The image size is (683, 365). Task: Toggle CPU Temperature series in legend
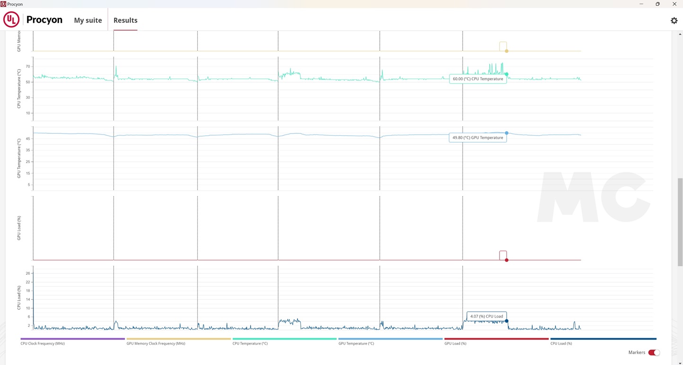click(250, 343)
